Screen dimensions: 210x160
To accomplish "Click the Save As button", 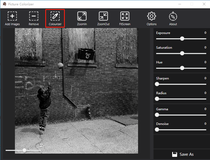I will [183, 154].
